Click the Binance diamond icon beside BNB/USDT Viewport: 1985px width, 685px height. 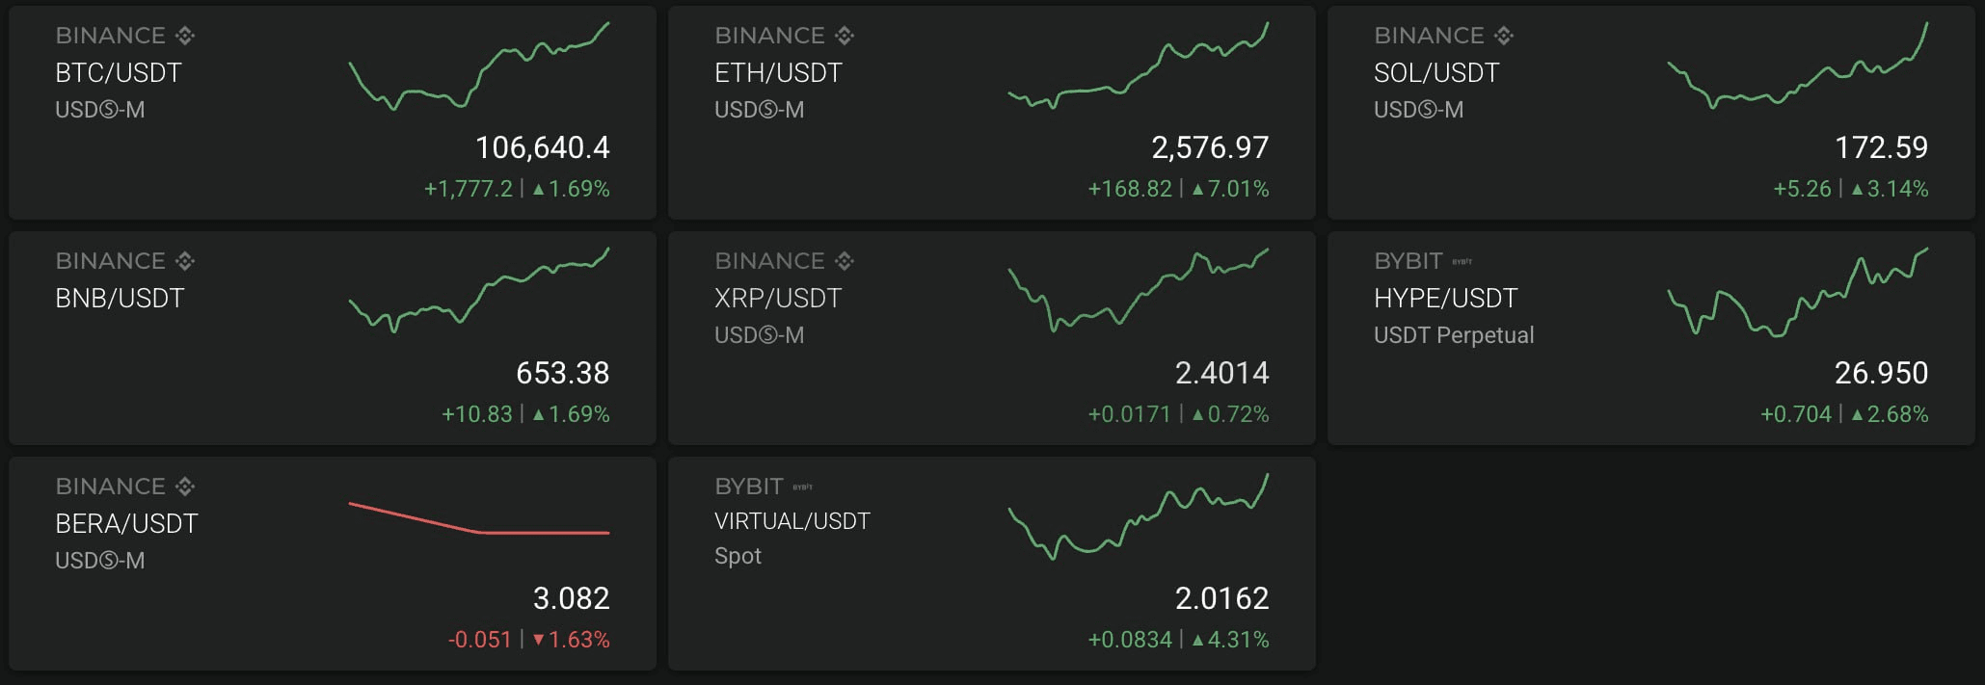pyautogui.click(x=185, y=260)
